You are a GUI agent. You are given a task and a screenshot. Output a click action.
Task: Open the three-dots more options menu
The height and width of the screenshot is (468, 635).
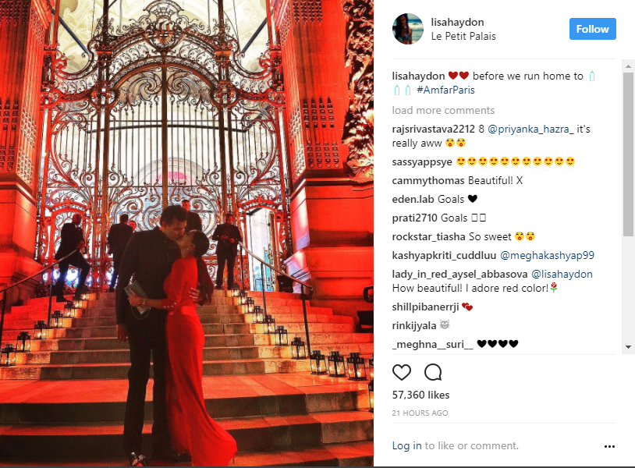(x=609, y=446)
